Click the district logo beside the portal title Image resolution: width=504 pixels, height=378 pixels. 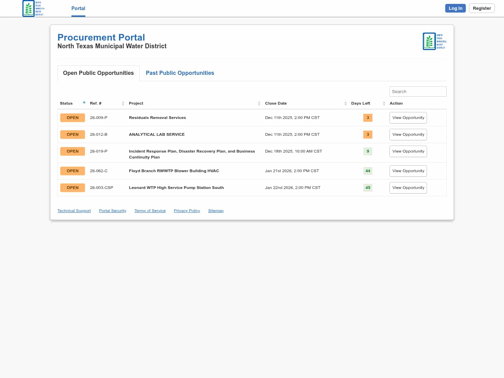tap(434, 41)
